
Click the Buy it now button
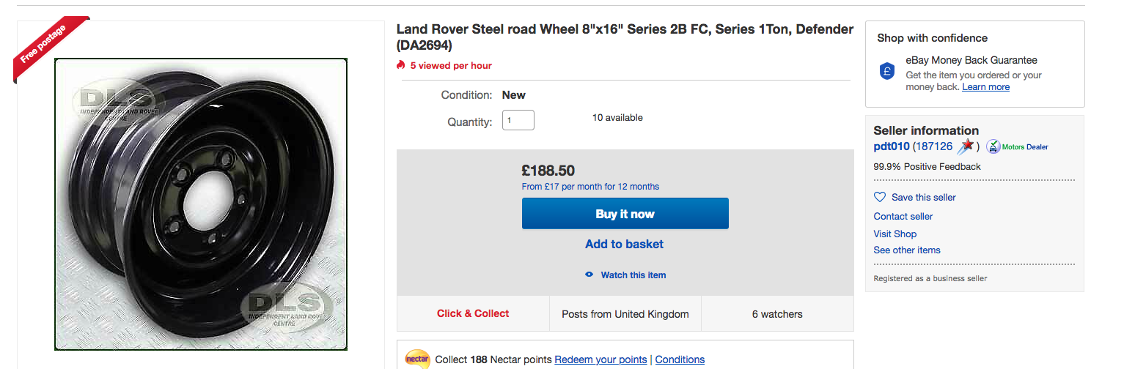click(625, 214)
